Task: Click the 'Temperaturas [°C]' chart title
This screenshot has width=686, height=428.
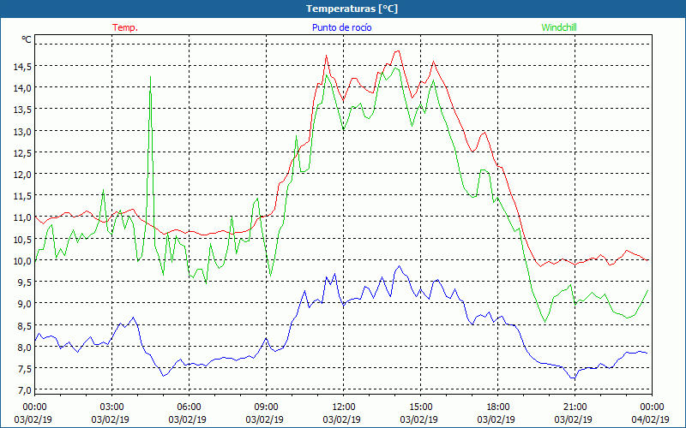Action: pos(352,9)
